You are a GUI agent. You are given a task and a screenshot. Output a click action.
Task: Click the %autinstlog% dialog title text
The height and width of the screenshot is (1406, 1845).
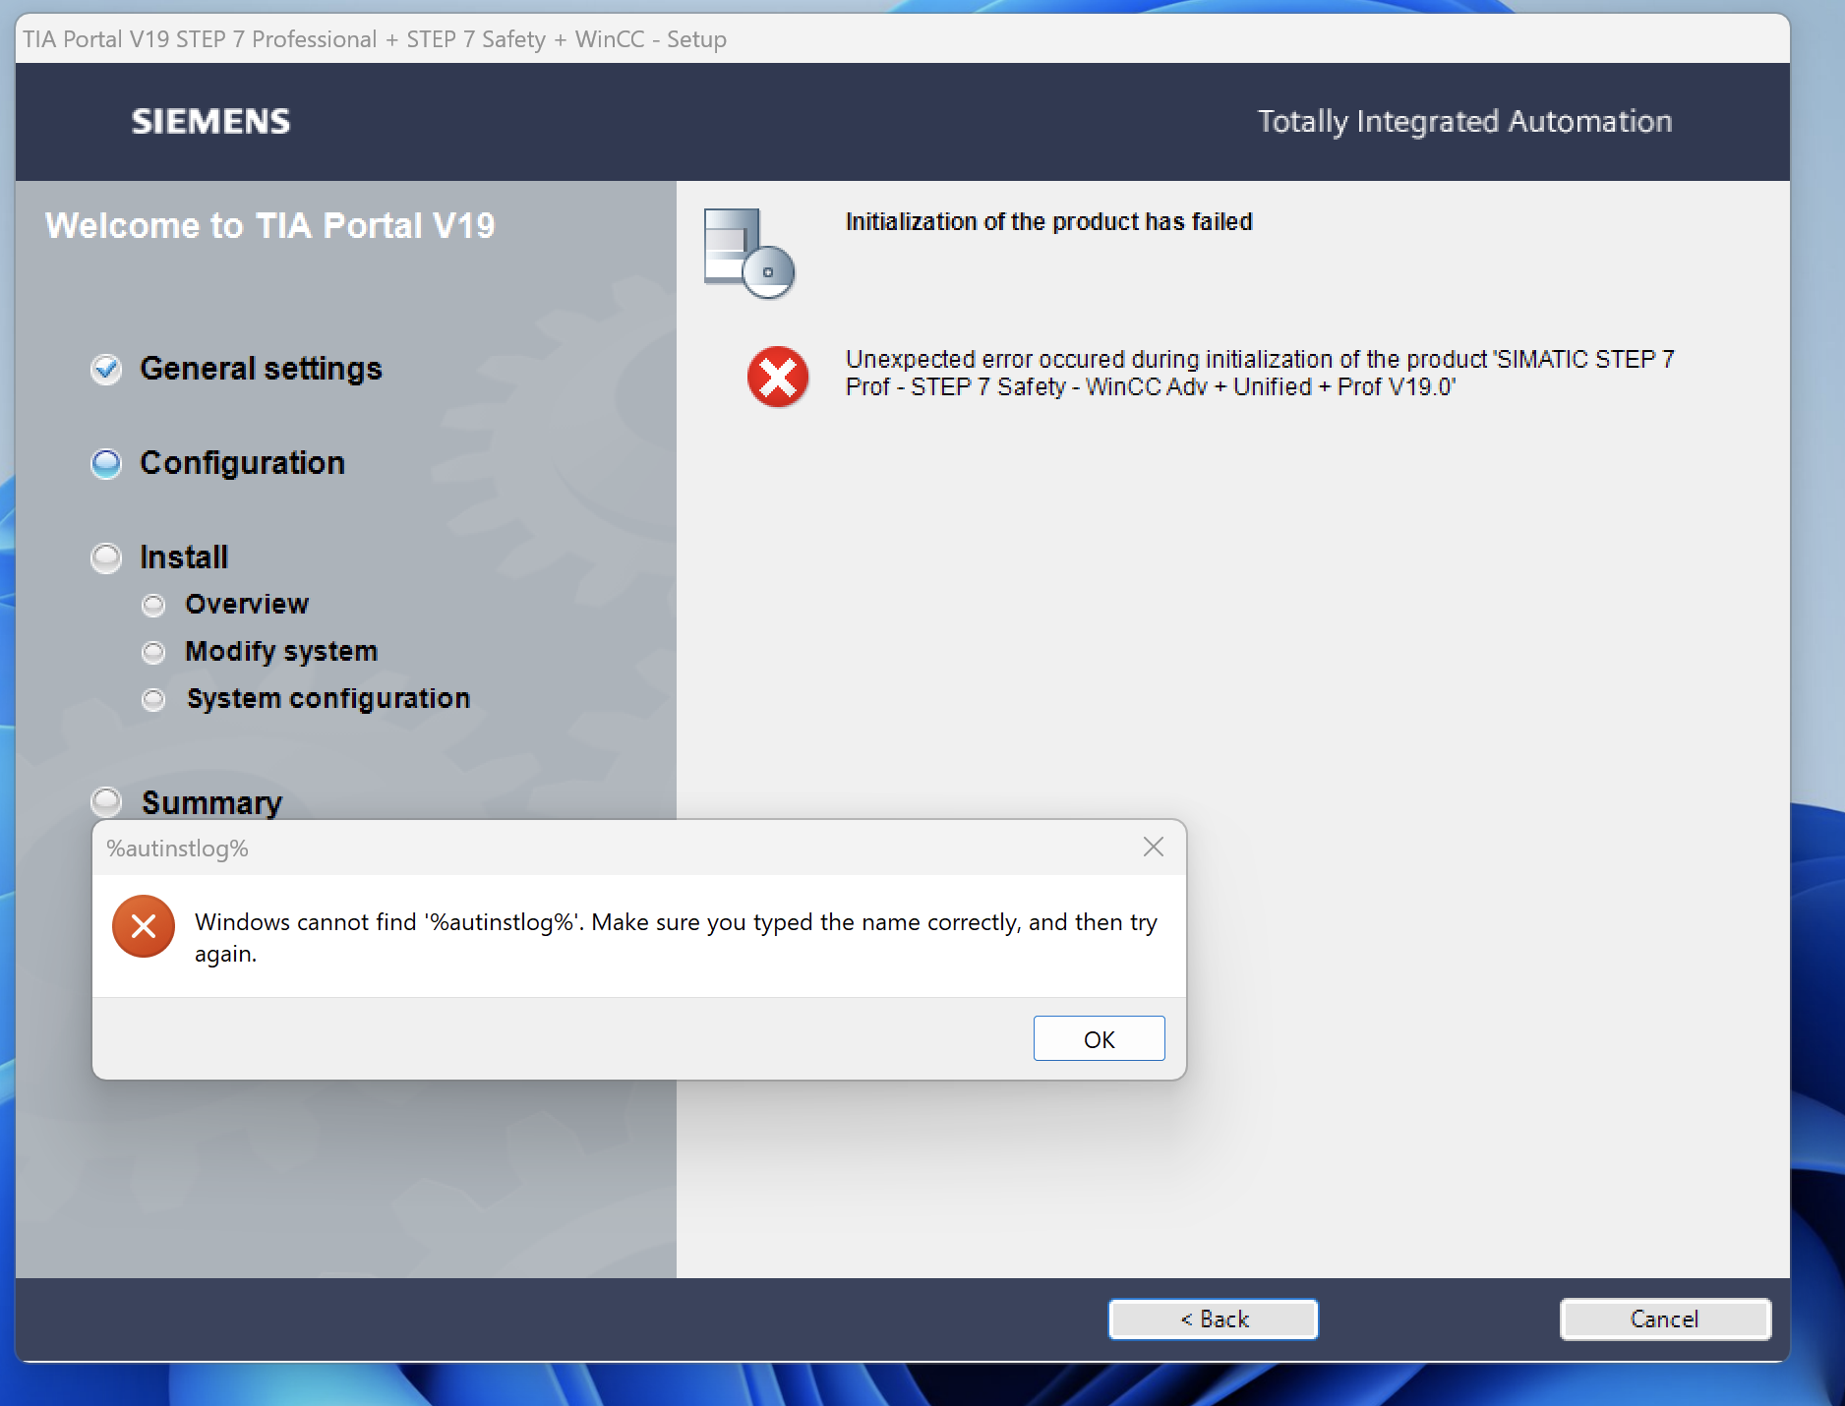(x=177, y=848)
